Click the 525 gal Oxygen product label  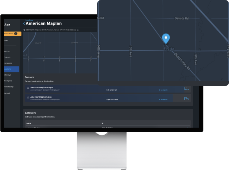click(x=112, y=90)
